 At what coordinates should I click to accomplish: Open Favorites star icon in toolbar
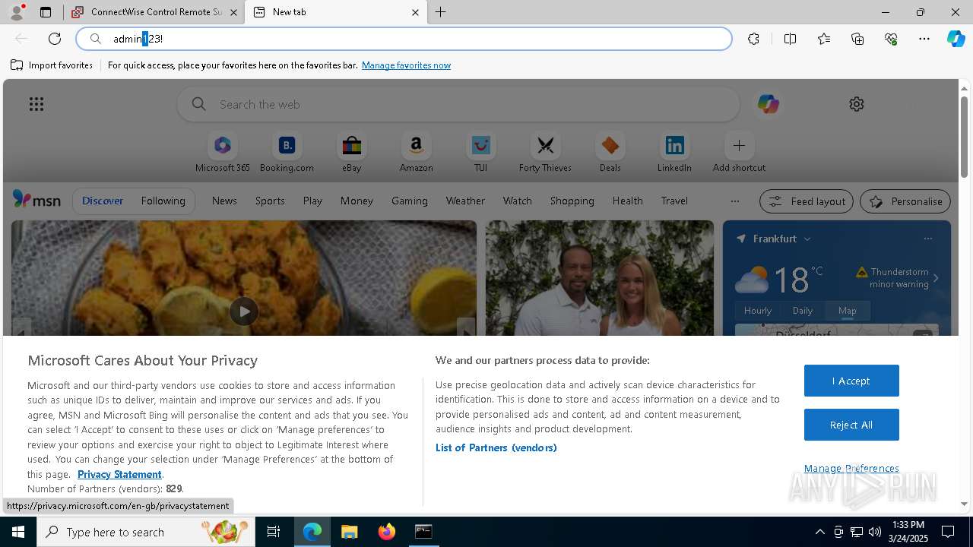(824, 39)
